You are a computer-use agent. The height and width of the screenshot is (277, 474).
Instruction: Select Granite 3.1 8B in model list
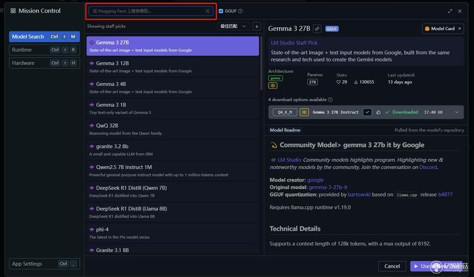click(172, 250)
